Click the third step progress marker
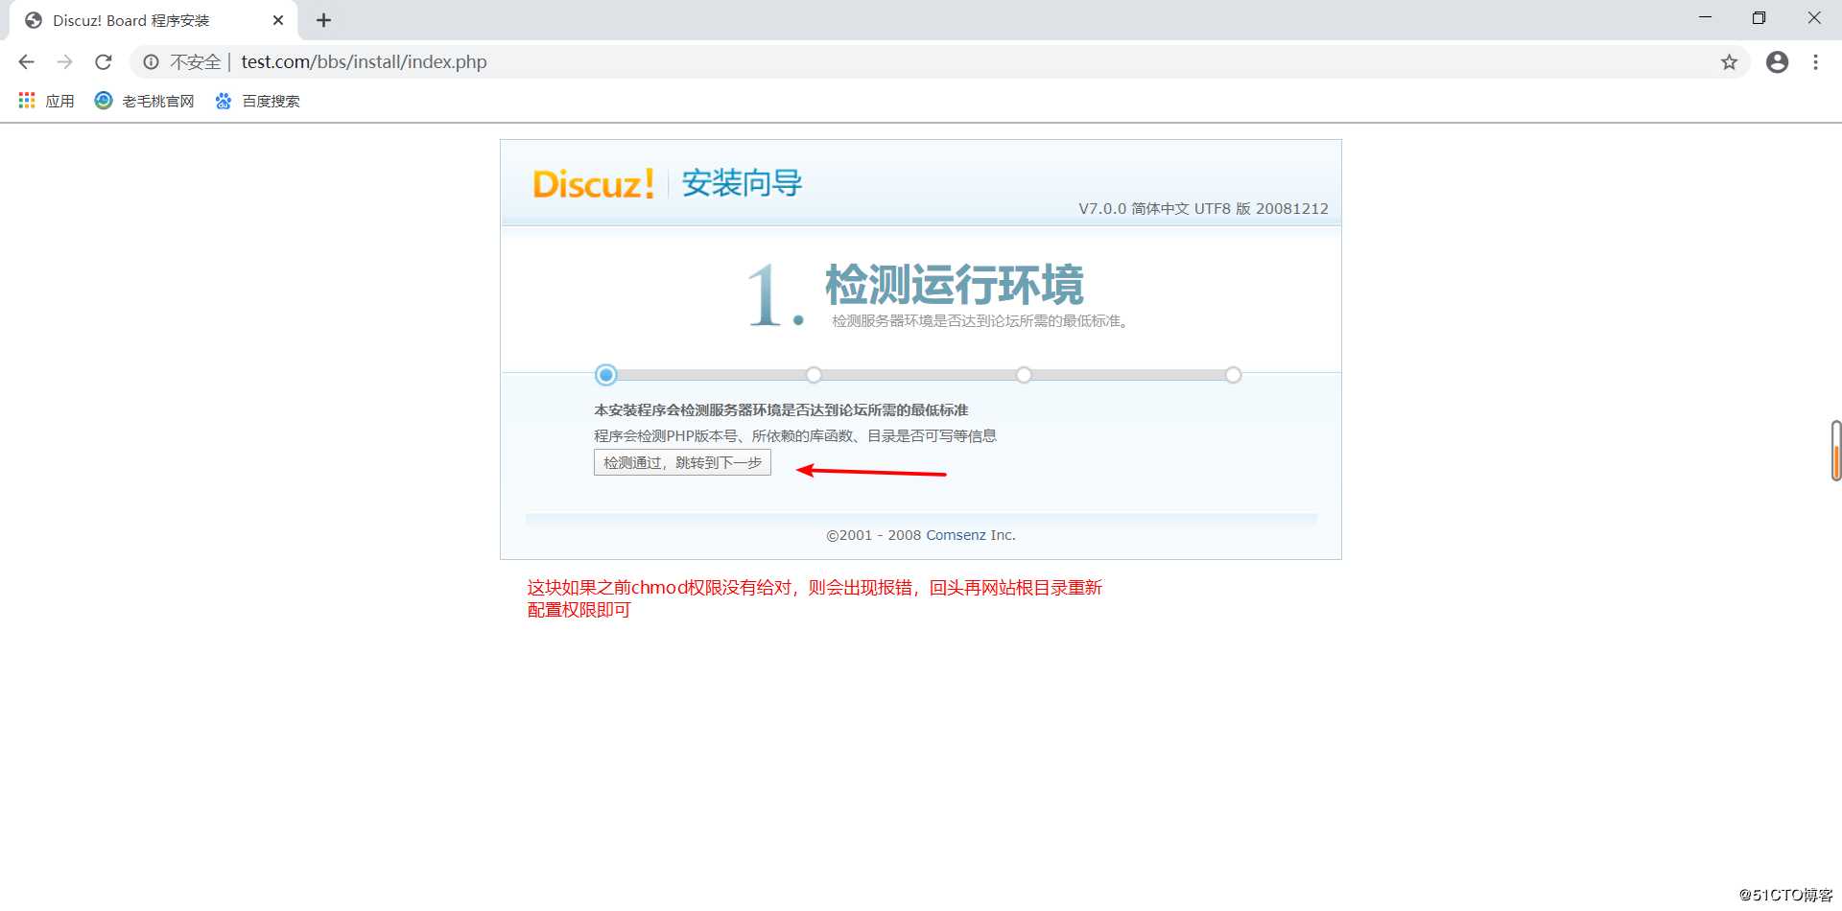The height and width of the screenshot is (911, 1842). click(x=1024, y=375)
